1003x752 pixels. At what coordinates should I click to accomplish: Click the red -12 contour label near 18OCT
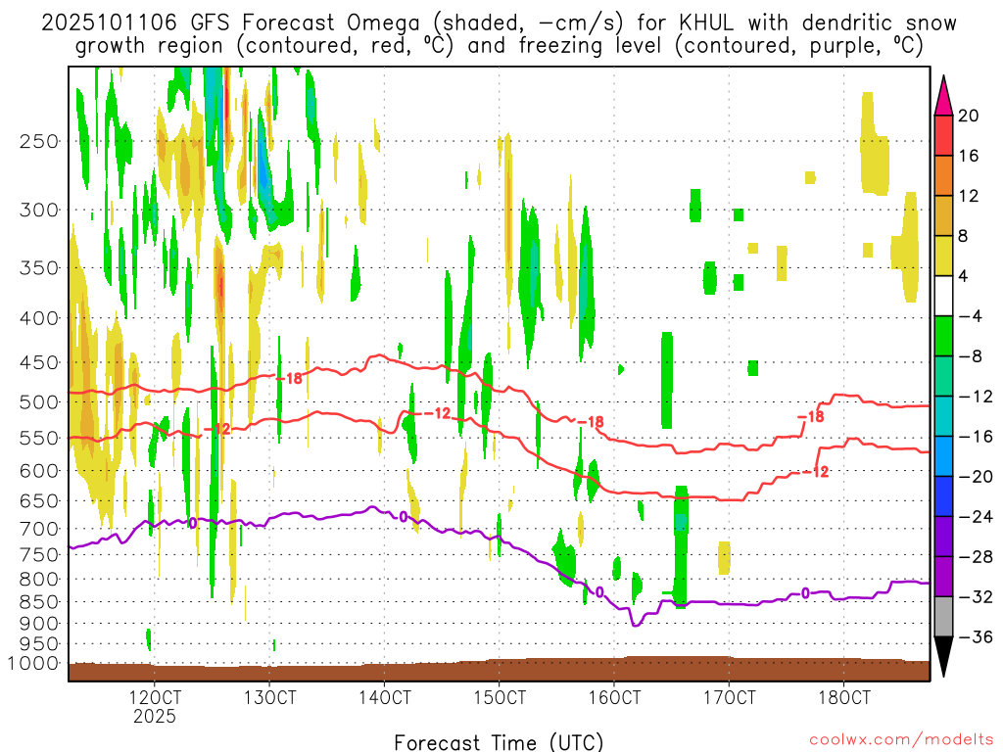[816, 472]
